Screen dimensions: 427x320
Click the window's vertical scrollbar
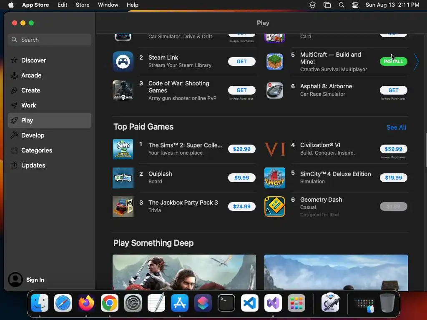(x=426, y=150)
